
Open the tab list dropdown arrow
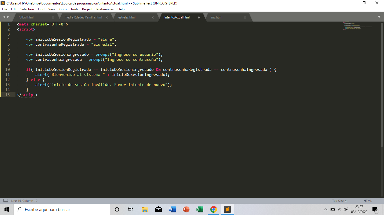379,17
